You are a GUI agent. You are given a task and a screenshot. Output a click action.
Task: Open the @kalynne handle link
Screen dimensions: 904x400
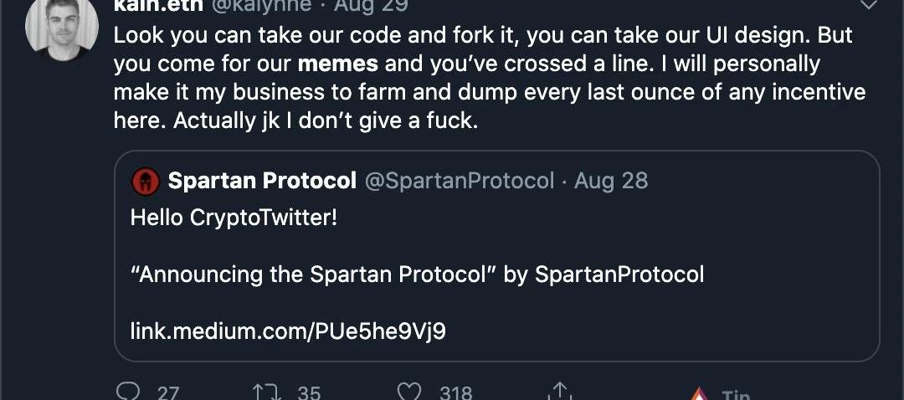pyautogui.click(x=263, y=5)
